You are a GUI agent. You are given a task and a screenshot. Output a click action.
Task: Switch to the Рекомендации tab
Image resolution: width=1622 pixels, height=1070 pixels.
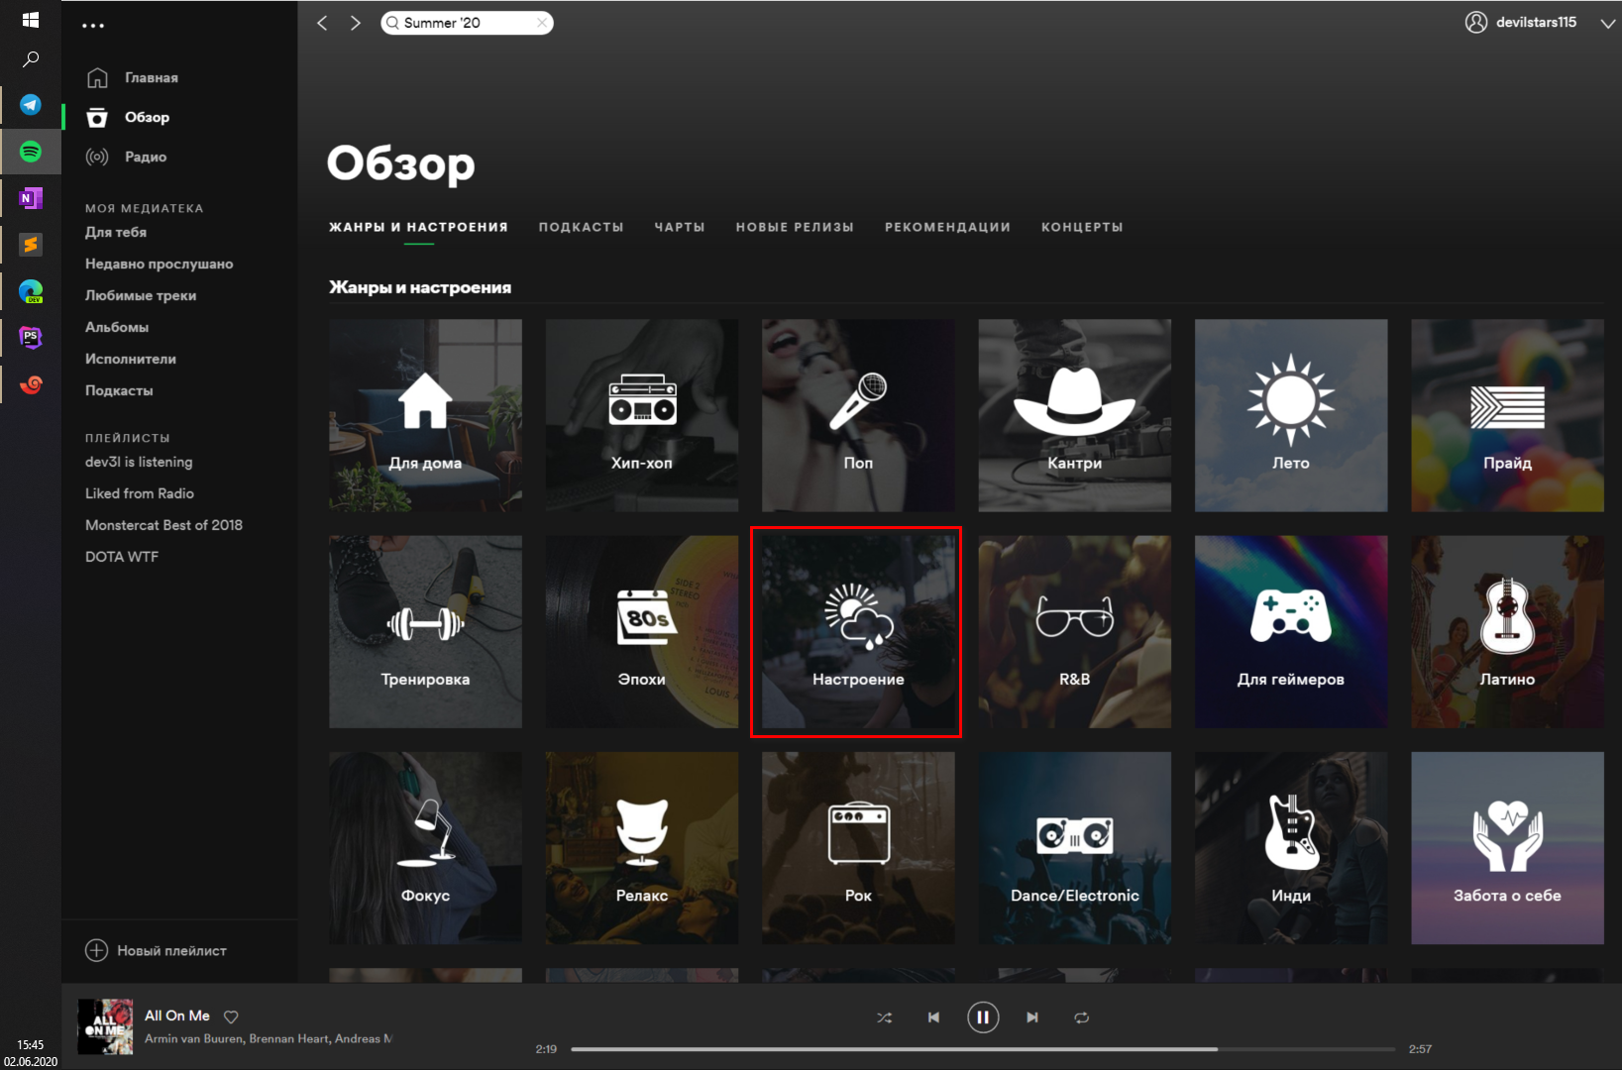(947, 227)
